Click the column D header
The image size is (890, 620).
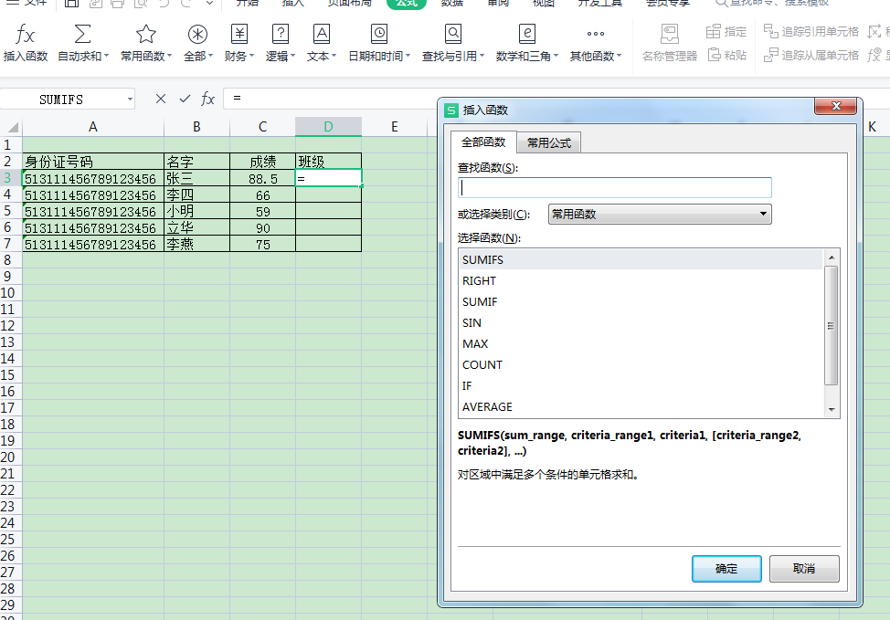[328, 127]
